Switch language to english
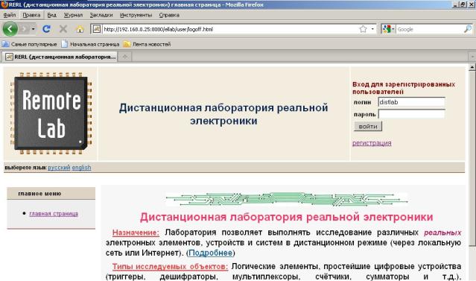This screenshot has width=476, height=281. (x=81, y=168)
